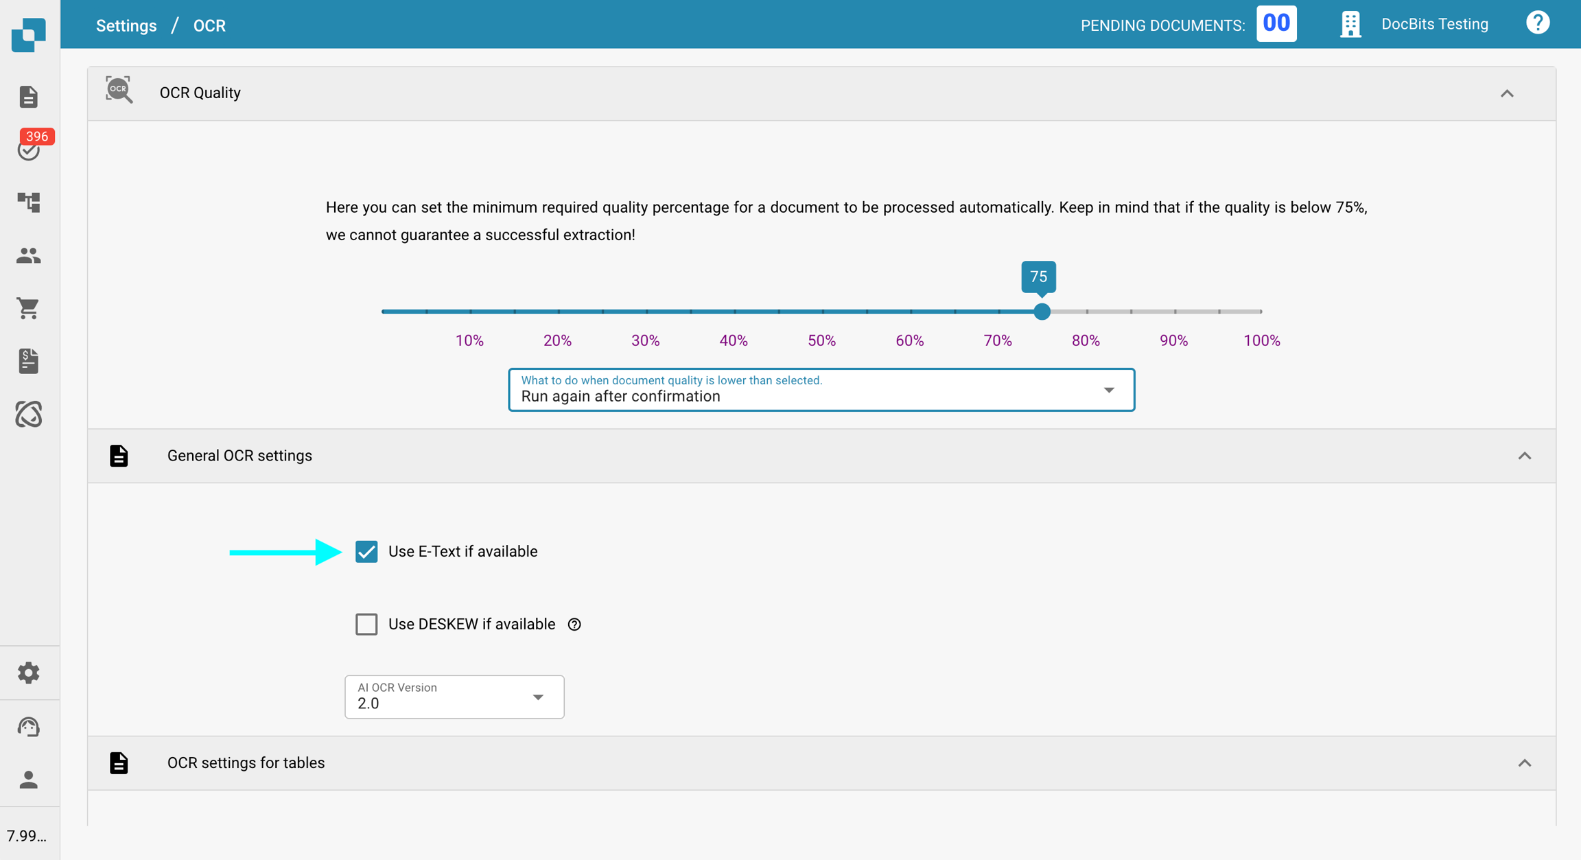Collapse the General OCR settings section
This screenshot has width=1581, height=860.
coord(1524,456)
